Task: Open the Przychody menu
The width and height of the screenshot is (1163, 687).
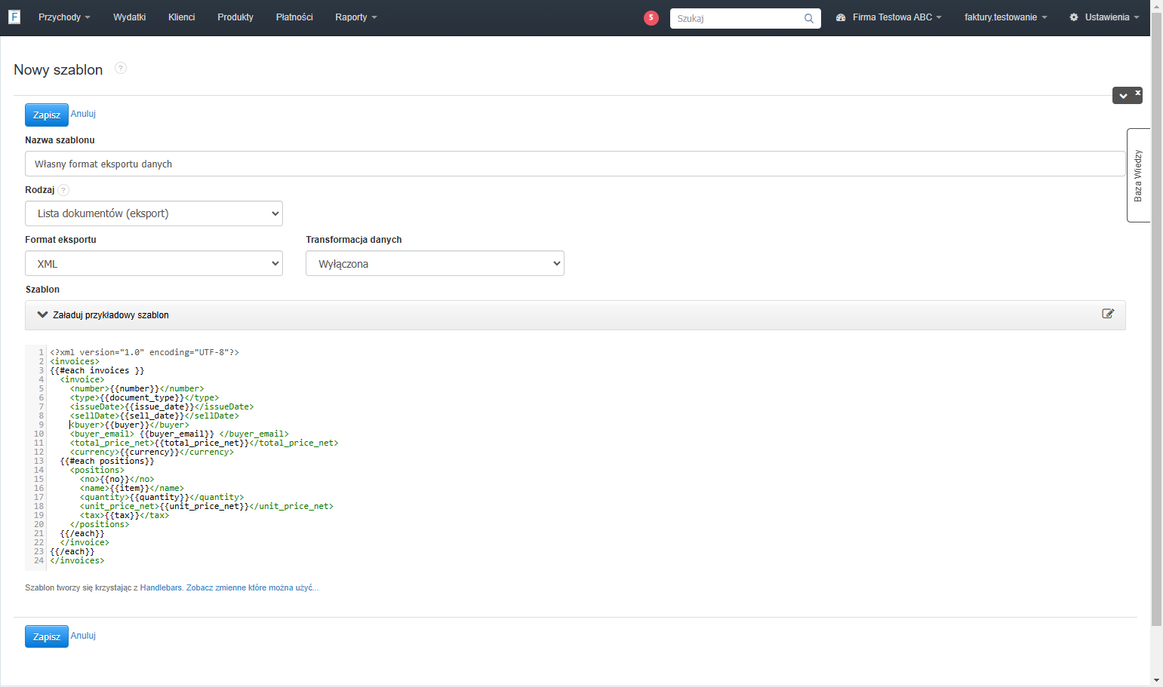Action: pyautogui.click(x=64, y=17)
